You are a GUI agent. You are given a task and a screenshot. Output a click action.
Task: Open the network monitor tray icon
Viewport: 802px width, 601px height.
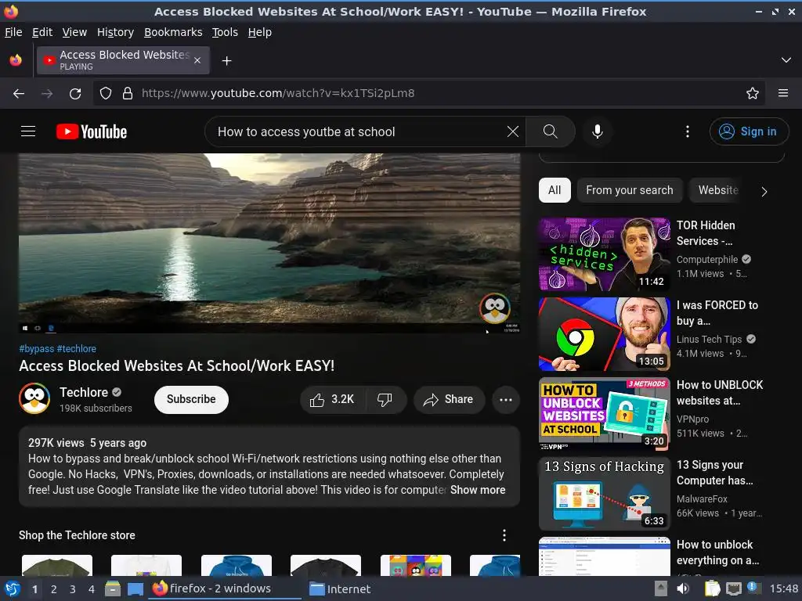click(735, 588)
